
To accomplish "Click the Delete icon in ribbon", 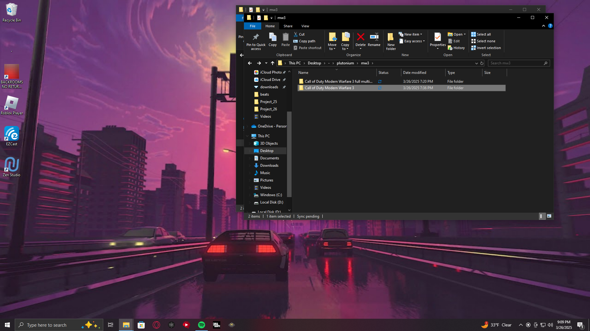I will pyautogui.click(x=360, y=37).
